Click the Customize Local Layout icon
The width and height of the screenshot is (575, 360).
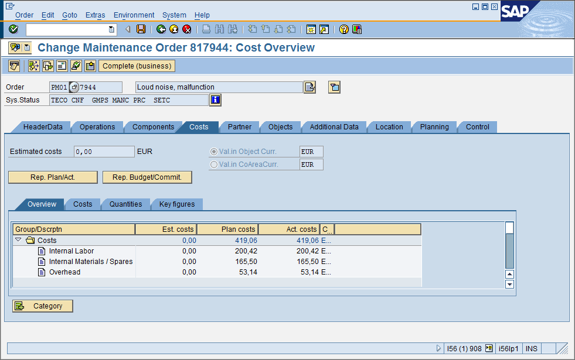[357, 29]
